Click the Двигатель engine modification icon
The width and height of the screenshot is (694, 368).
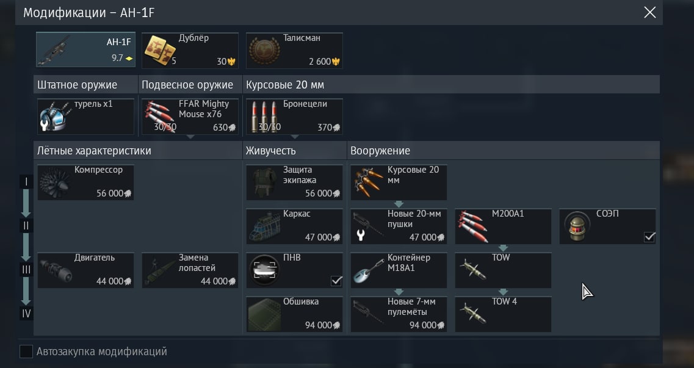[55, 270]
